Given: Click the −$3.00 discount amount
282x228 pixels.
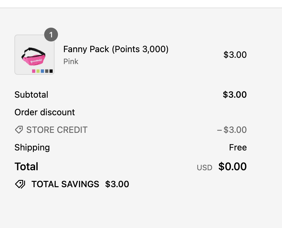Looking at the screenshot, I should coord(232,130).
